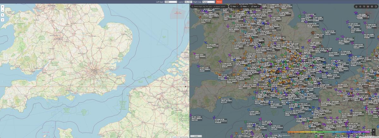Click the layers icon in the radar toolbar

click(368, 6)
